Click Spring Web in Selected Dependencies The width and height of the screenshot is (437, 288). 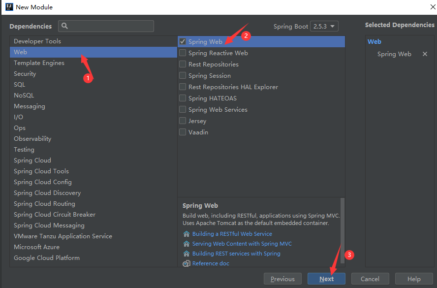(x=394, y=54)
